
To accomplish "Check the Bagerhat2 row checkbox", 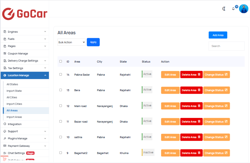I will [61, 153].
